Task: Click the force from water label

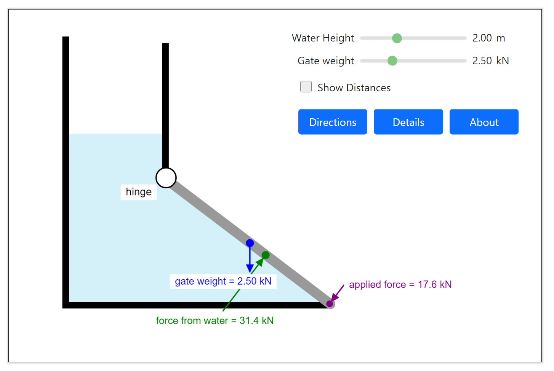Action: (x=215, y=321)
